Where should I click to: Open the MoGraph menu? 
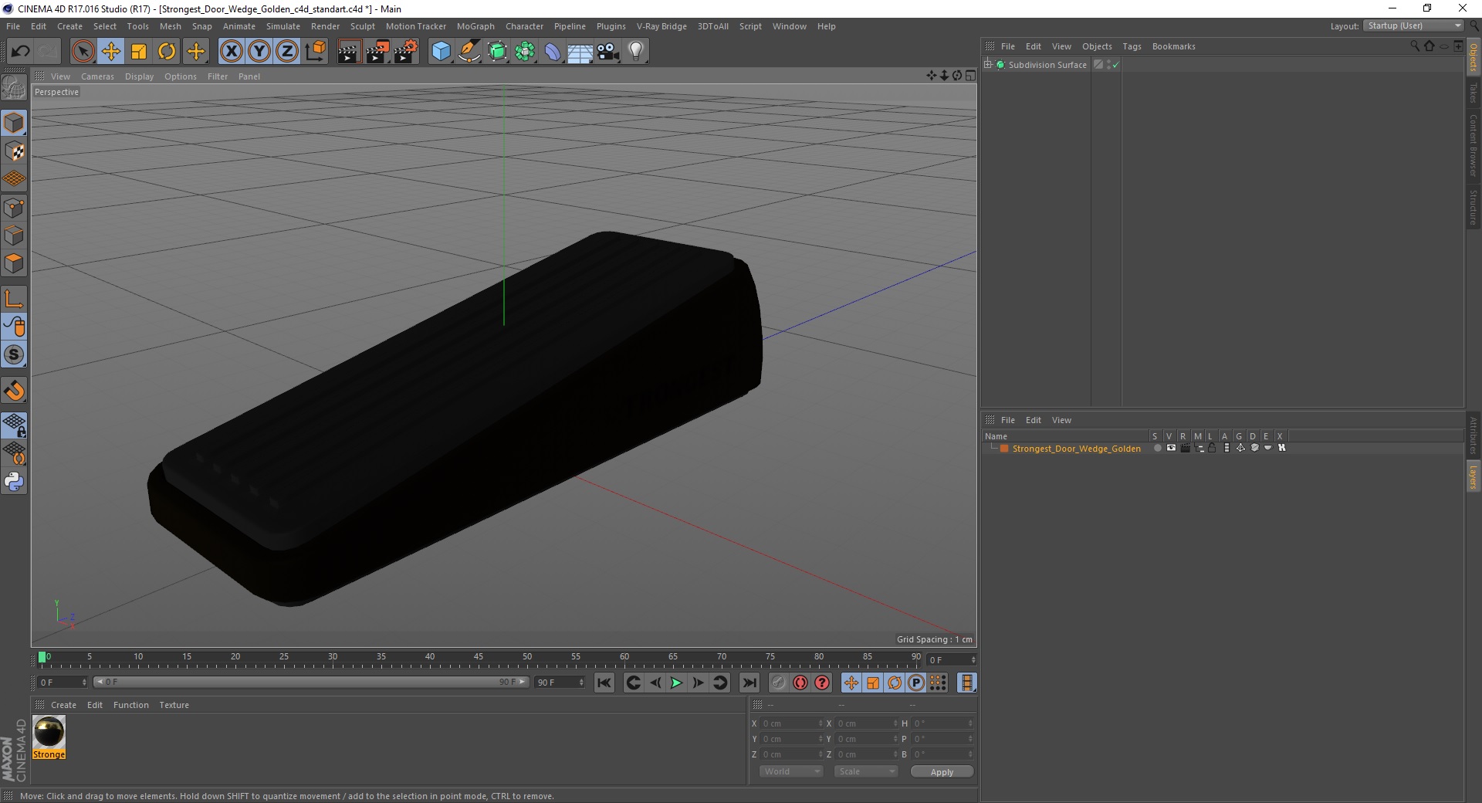tap(475, 26)
